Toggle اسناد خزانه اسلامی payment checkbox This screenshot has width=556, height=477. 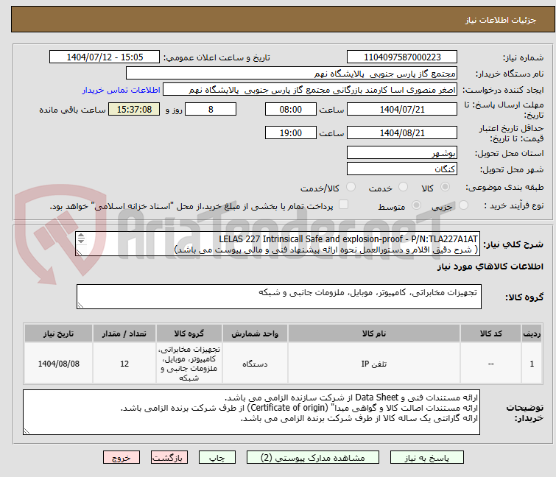tap(343, 205)
